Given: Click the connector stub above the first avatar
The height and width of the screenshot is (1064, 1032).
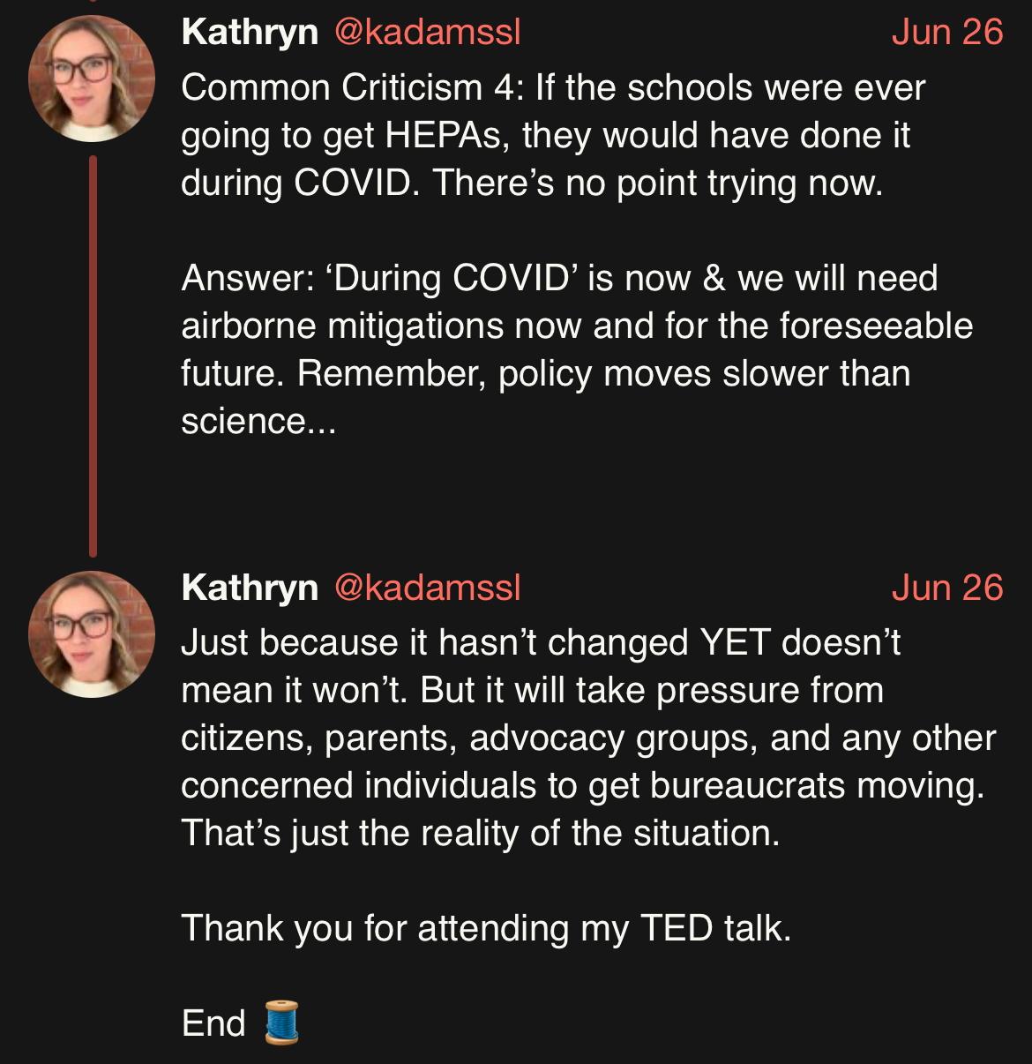Looking at the screenshot, I should point(93,2).
